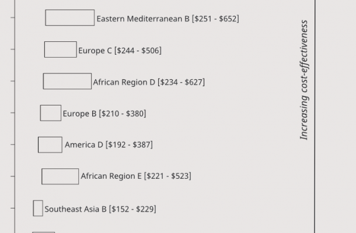Click the axis tick beside Southeast Asia B
356x233 pixels.
pyautogui.click(x=13, y=208)
